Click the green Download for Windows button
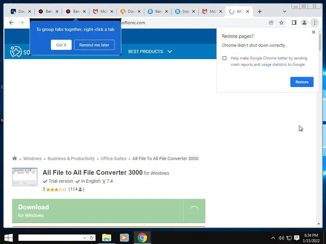This screenshot has width=326, height=244. [x=109, y=211]
